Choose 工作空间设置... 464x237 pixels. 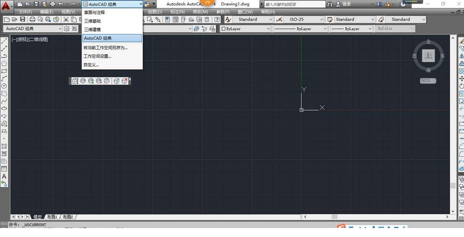point(112,56)
